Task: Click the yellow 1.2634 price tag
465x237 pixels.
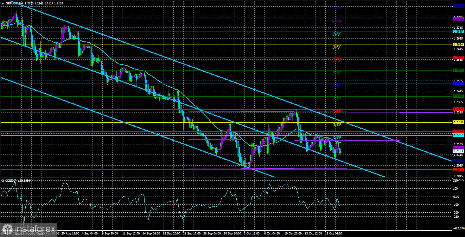Action: click(x=458, y=45)
